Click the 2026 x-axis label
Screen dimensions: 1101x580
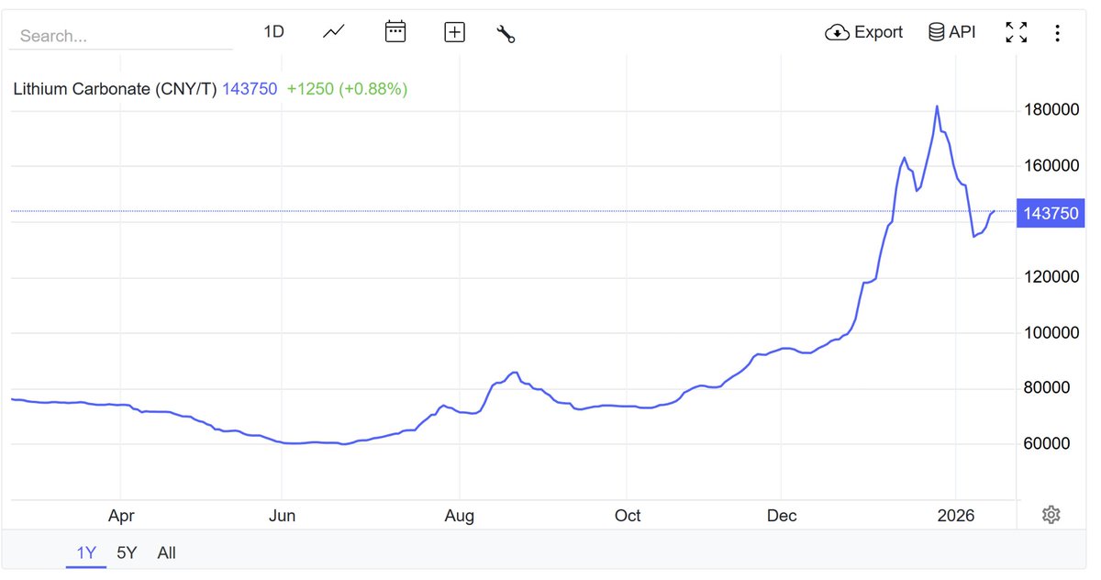(x=956, y=516)
